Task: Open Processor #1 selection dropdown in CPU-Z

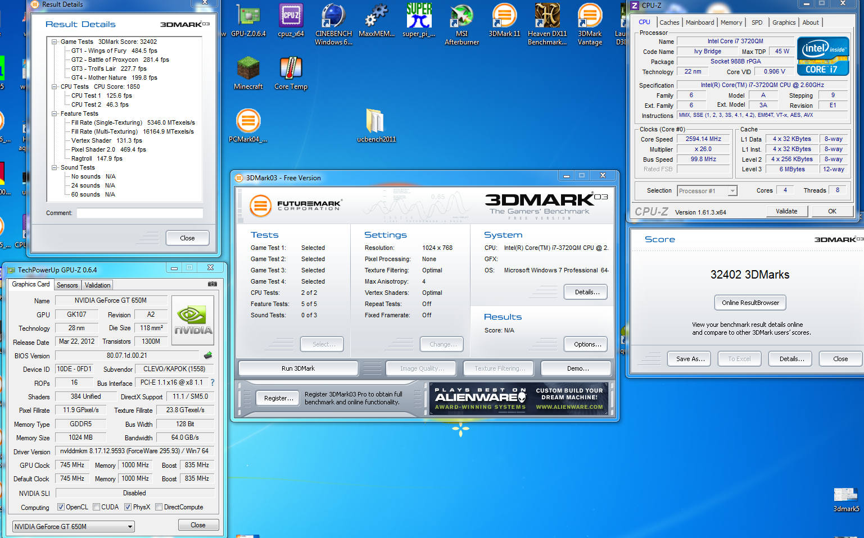Action: tap(707, 191)
